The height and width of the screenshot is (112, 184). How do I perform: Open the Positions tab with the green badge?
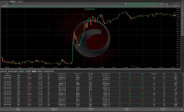[22, 71]
